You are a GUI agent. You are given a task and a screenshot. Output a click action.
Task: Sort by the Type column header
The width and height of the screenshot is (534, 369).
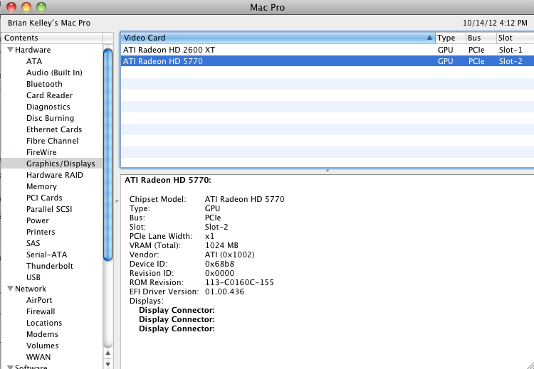click(450, 38)
